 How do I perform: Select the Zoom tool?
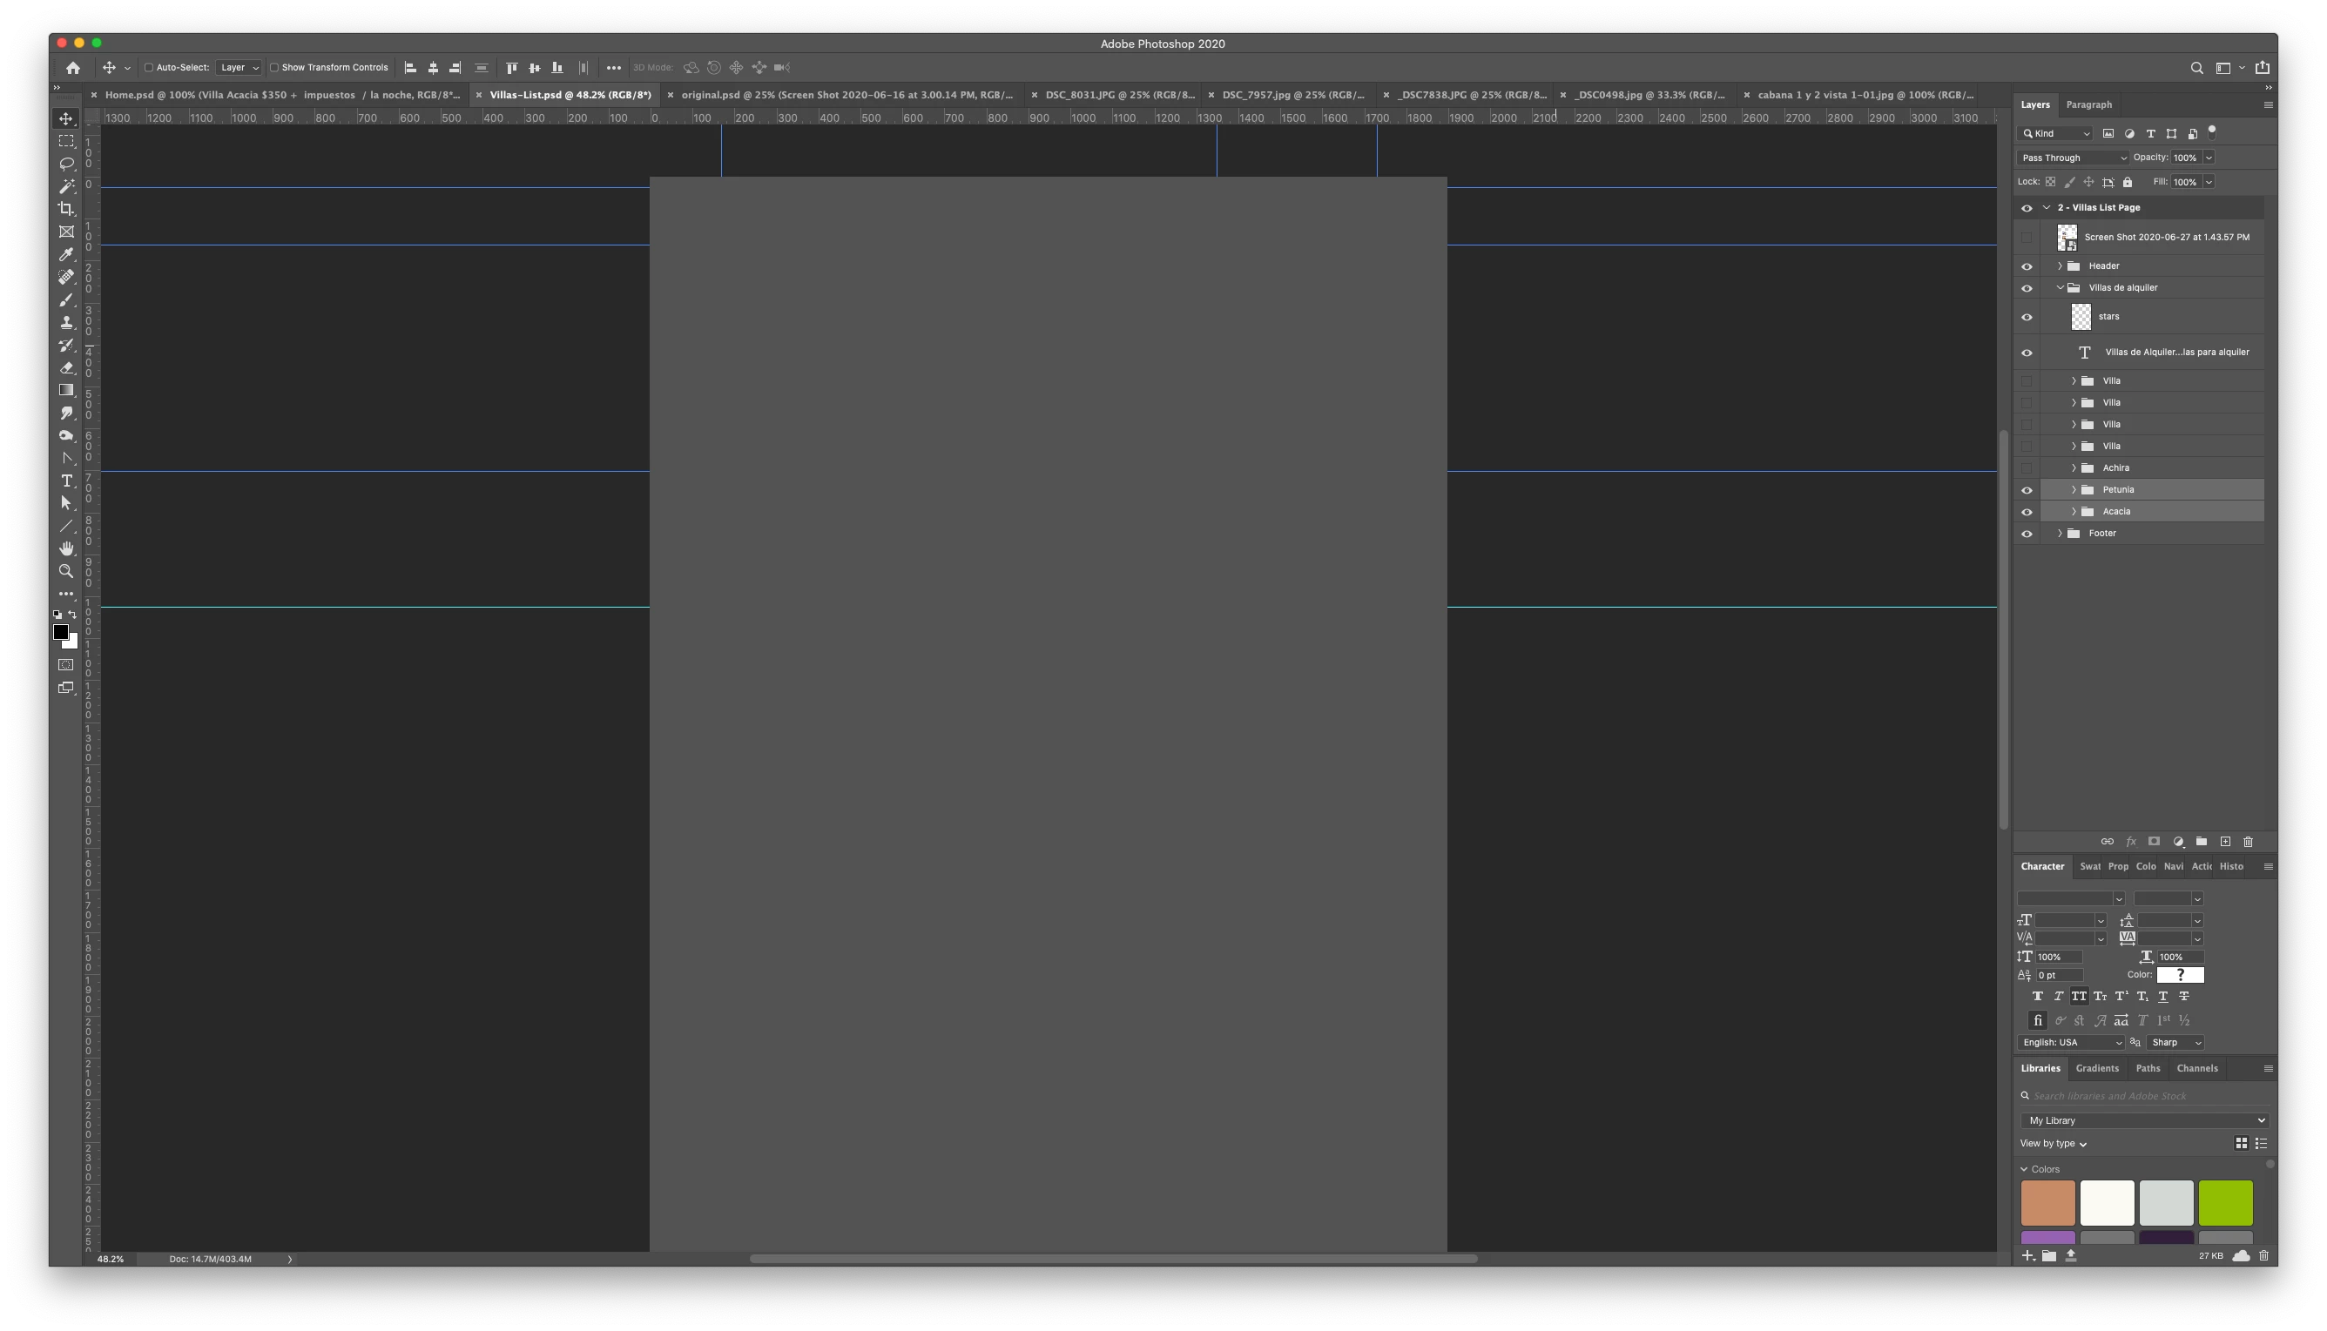coord(66,571)
